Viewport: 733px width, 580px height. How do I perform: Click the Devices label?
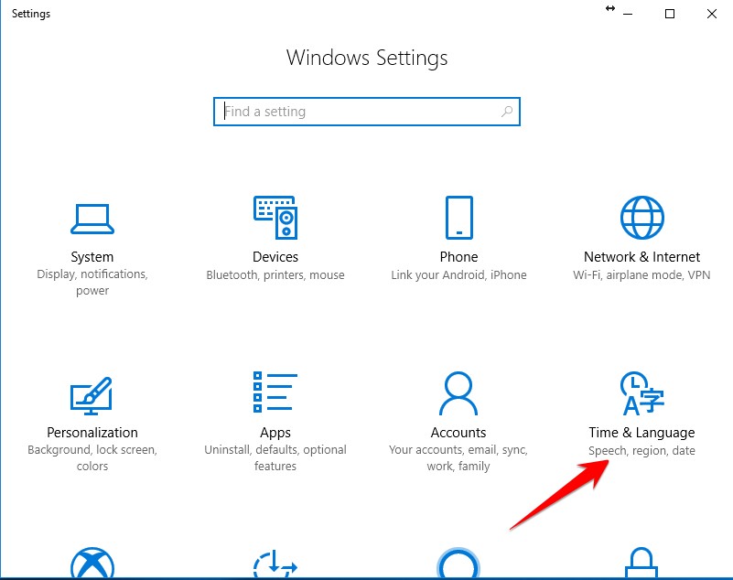point(275,256)
